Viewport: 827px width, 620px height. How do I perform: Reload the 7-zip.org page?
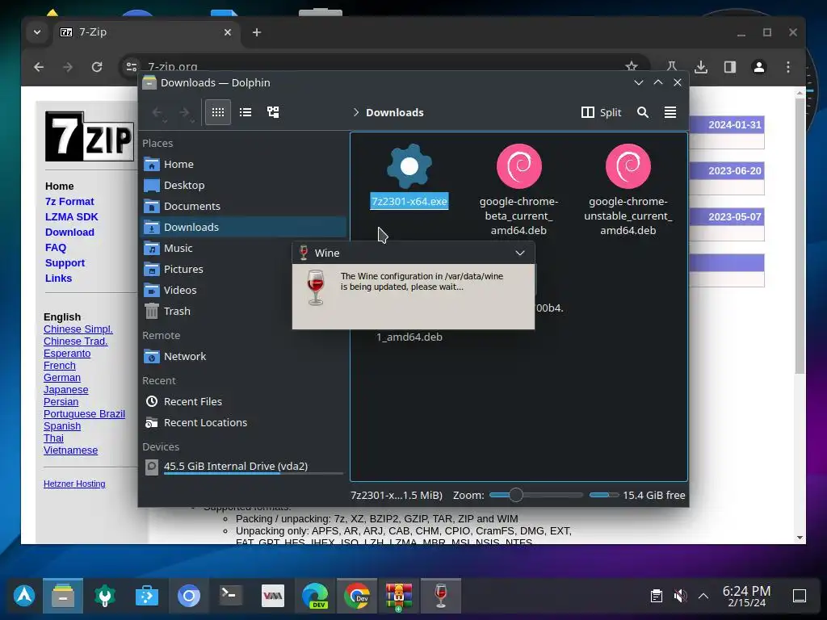97,67
